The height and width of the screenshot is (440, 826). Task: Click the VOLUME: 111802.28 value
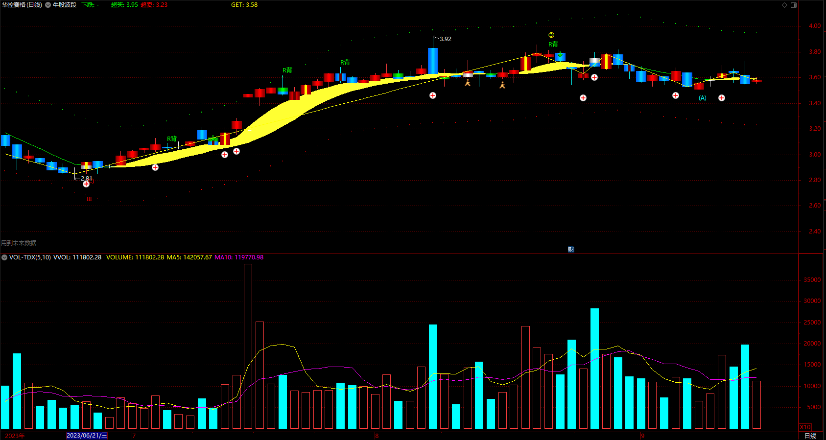click(x=135, y=257)
